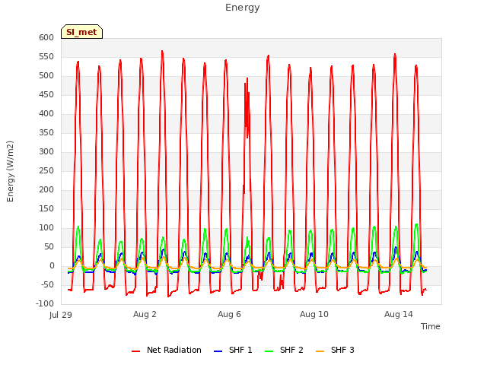Click the noisy Net Radiation peak after Aug 6

pos(247,107)
